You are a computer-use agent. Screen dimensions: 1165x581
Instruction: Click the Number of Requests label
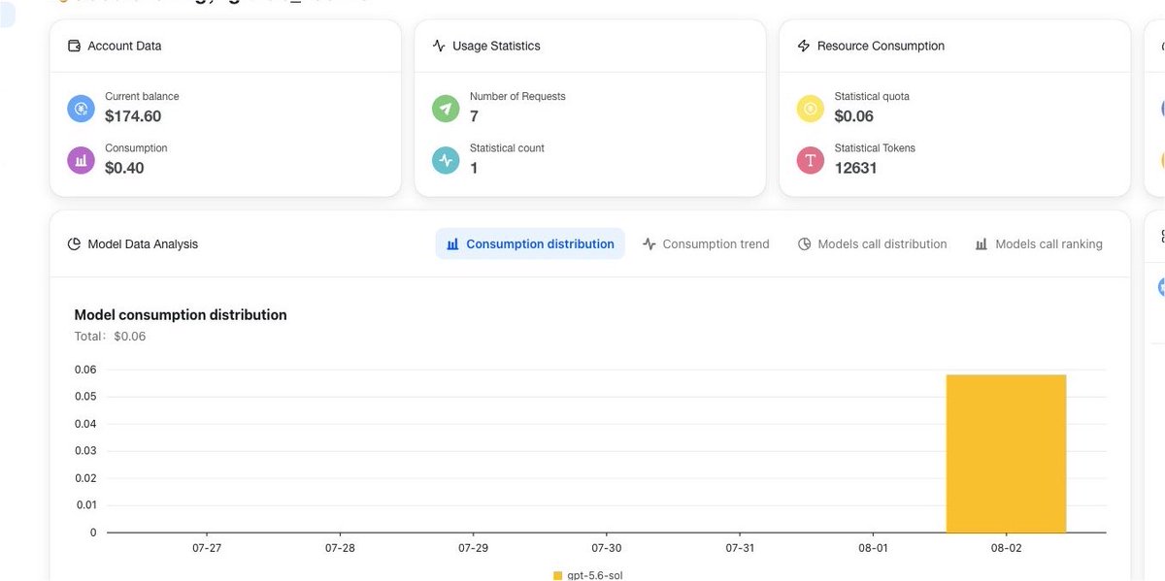517,96
